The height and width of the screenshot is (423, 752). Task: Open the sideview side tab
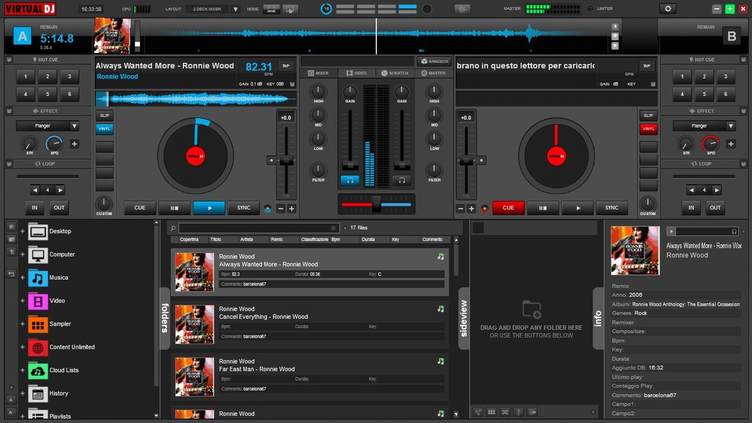pos(464,318)
